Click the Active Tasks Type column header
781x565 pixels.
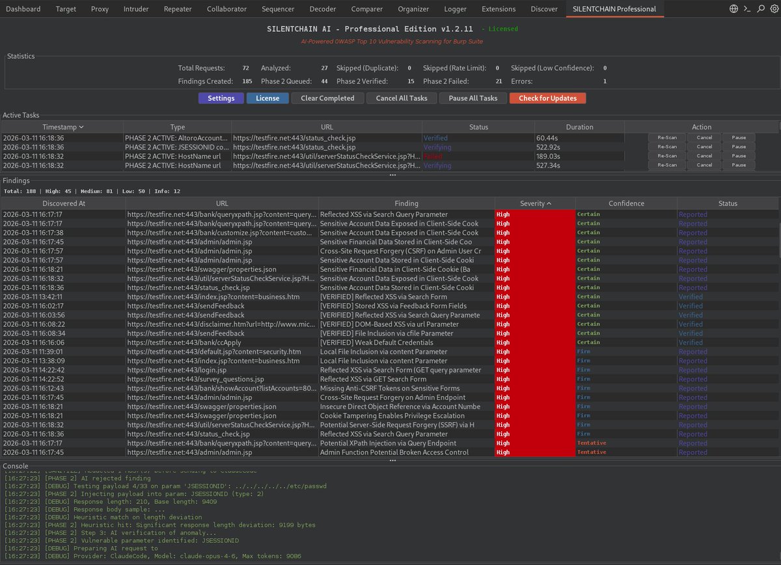178,127
